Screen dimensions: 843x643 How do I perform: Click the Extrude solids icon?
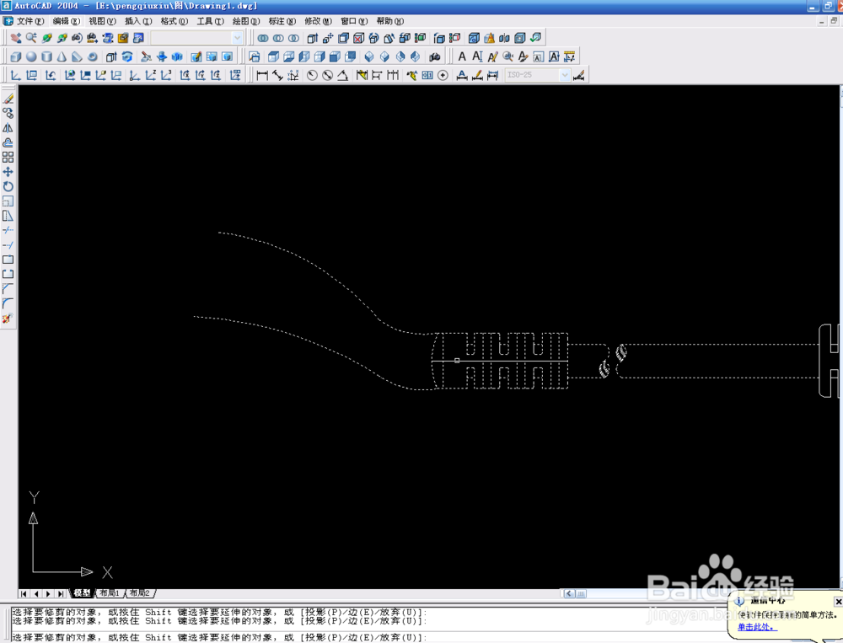point(111,56)
